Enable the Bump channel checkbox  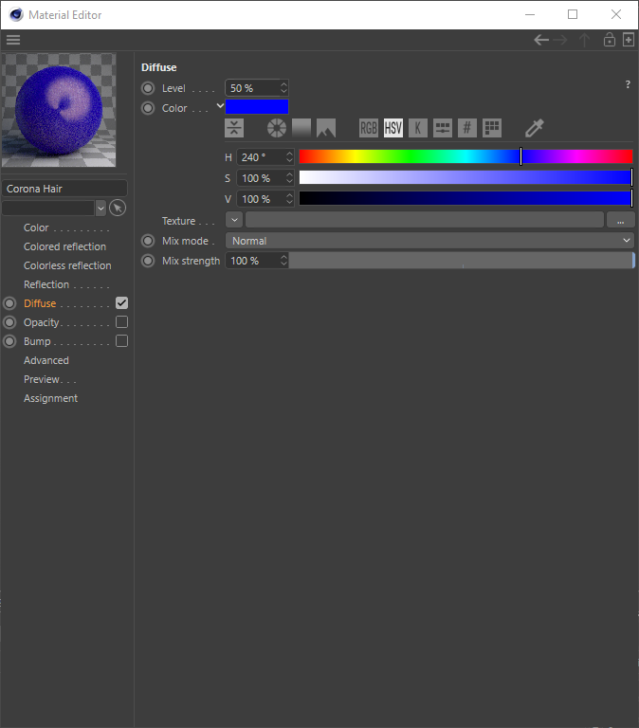click(121, 341)
